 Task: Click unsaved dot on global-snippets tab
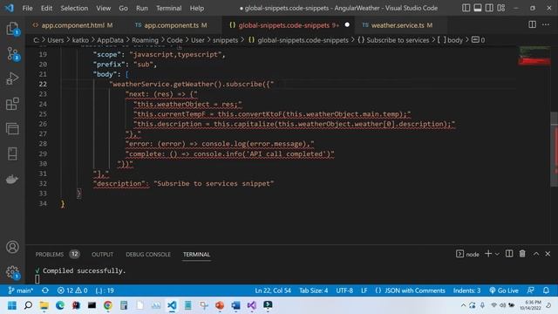click(x=347, y=25)
